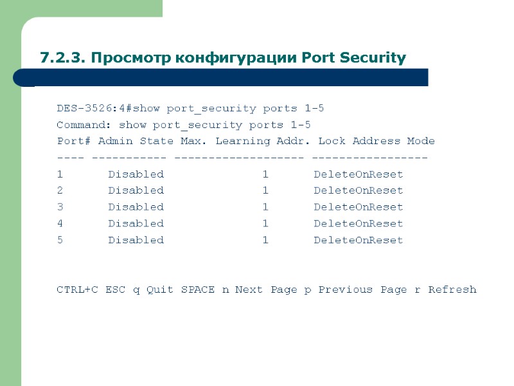Click "DeleteOnReset" in the port 2 row
Screen dimensions: 514x386
click(x=359, y=190)
